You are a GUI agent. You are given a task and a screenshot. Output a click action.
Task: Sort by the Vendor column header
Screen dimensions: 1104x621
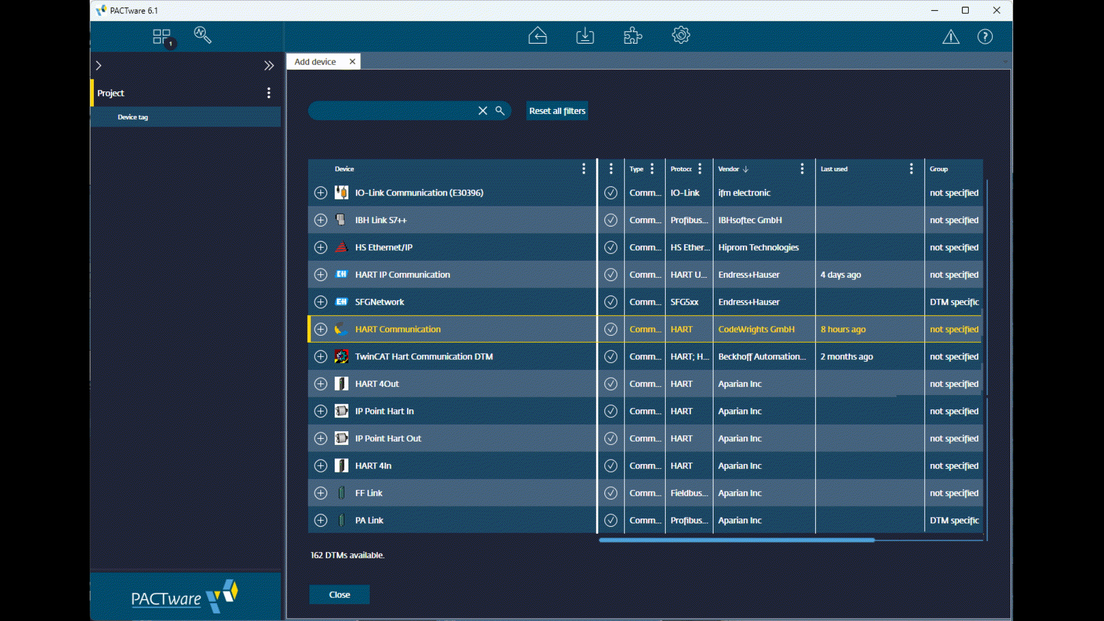(729, 169)
